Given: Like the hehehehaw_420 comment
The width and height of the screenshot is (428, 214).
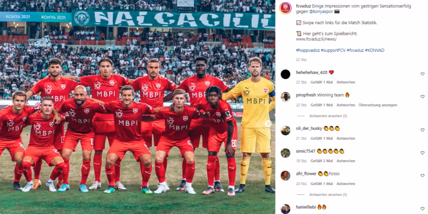Looking at the screenshot, I should pos(422,74).
